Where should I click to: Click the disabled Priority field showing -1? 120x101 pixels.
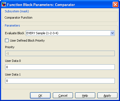click(60, 53)
